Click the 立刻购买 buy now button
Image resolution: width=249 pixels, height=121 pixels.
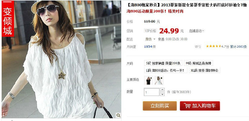160,106
